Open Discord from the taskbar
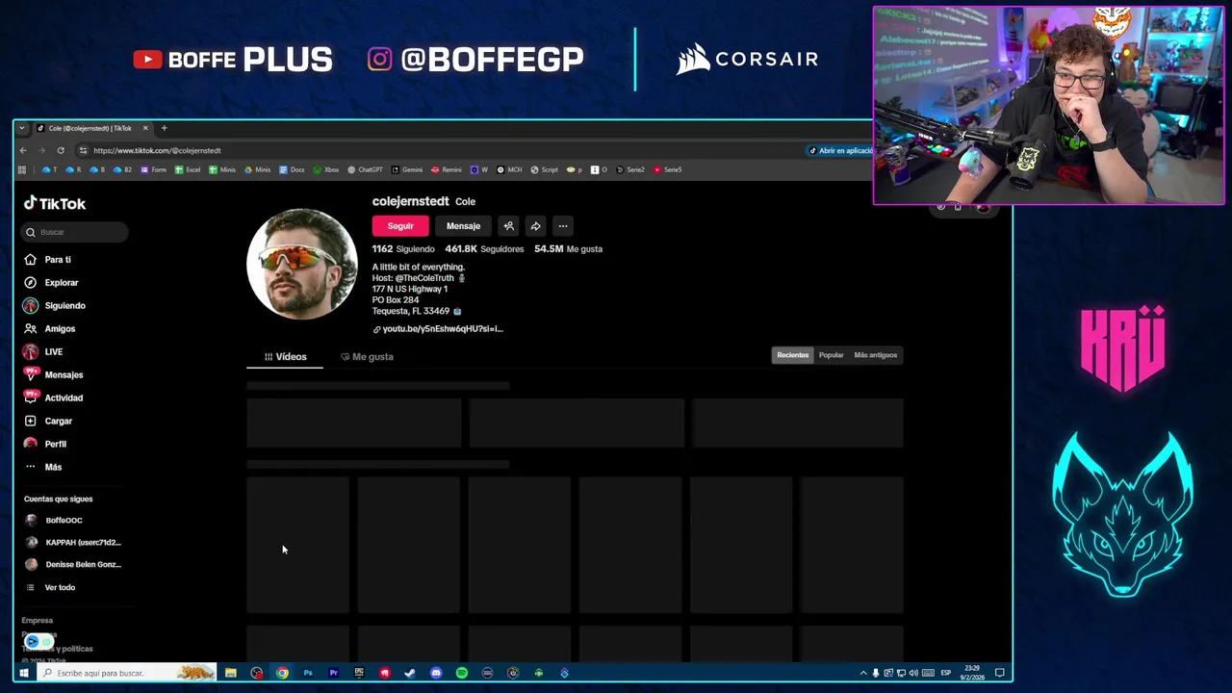 coord(436,673)
